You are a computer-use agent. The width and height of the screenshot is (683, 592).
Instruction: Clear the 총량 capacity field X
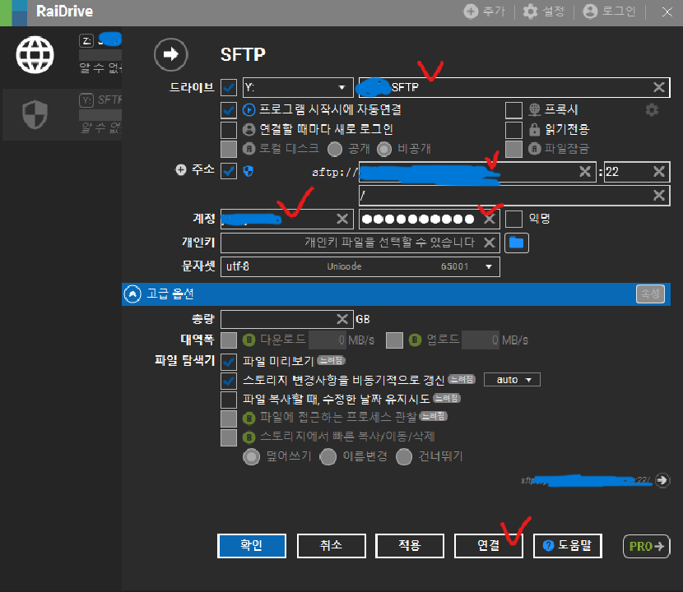pos(342,319)
